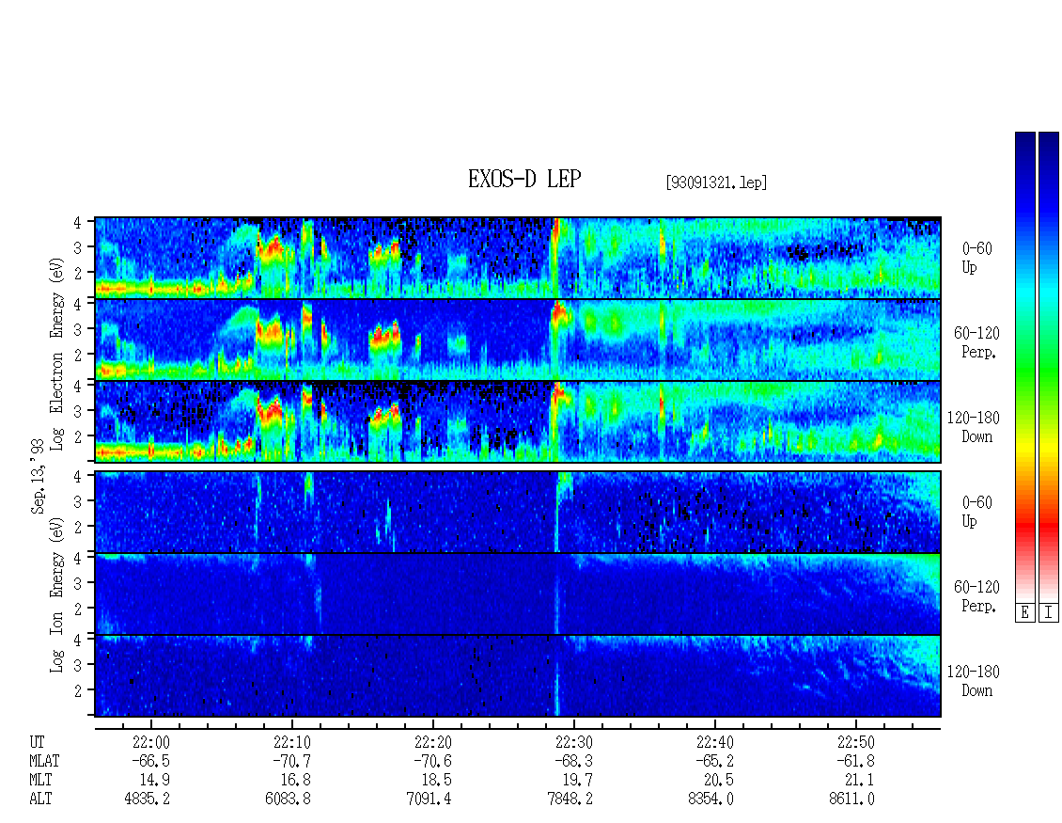Click the ALT value 4835.2
This screenshot has width=1062, height=823.
point(147,799)
